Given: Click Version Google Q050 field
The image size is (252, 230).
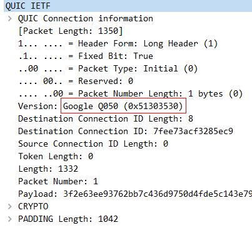Looking at the screenshot, I should click(123, 106).
